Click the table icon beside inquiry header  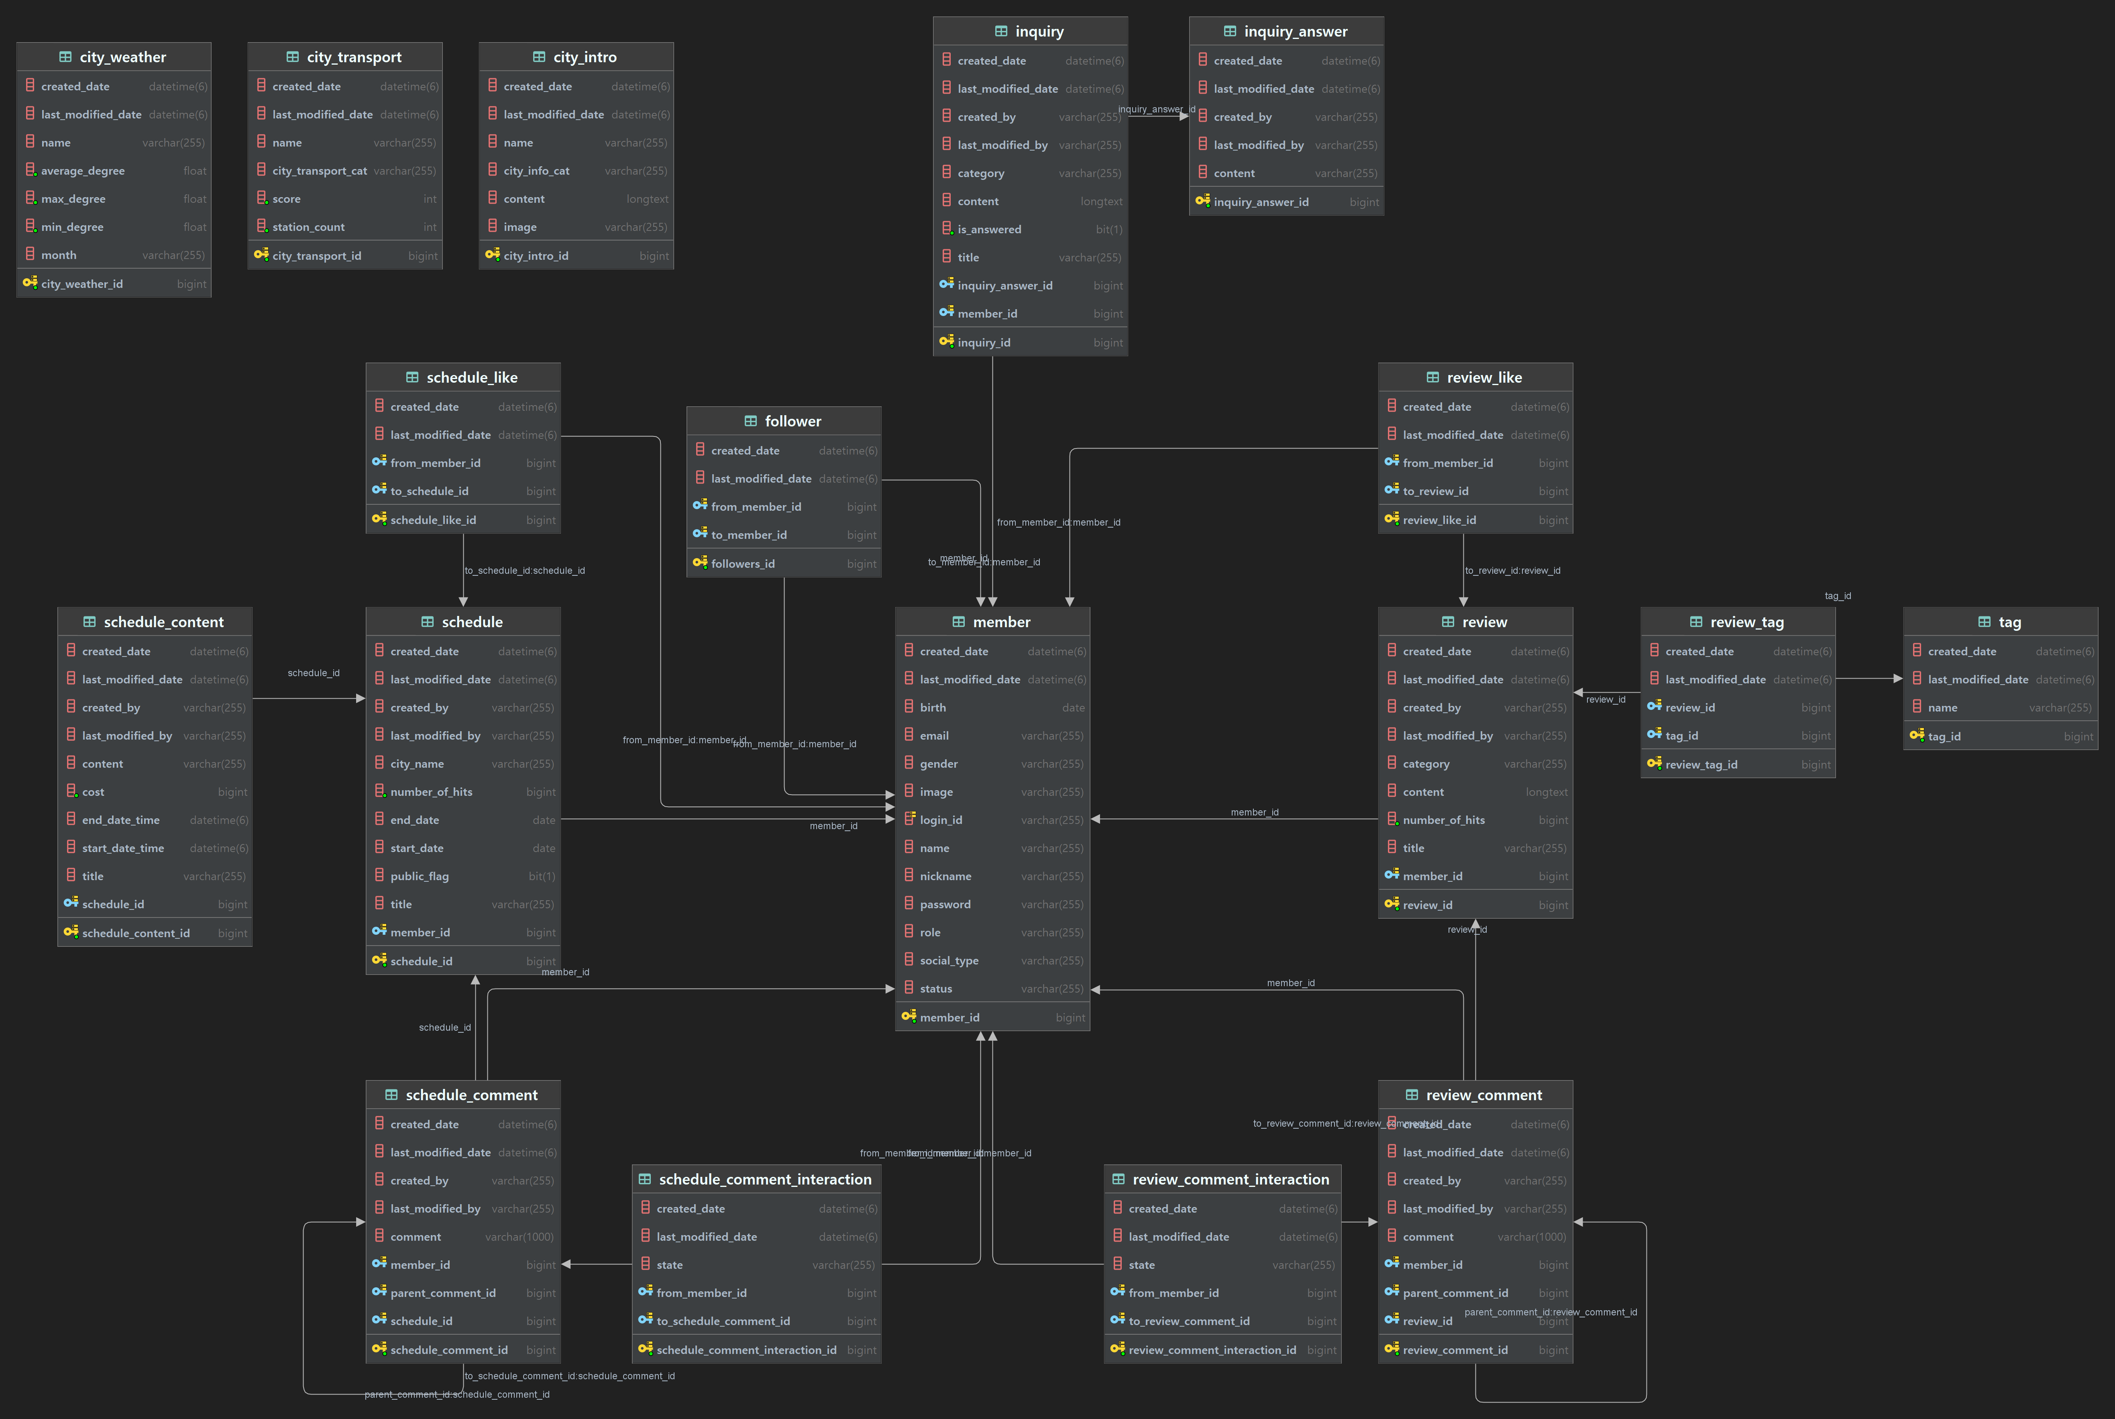pyautogui.click(x=1000, y=31)
